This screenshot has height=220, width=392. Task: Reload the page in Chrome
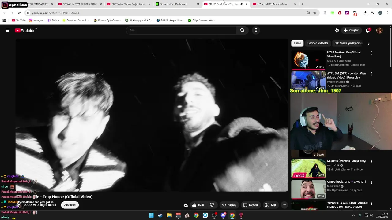[x=19, y=13]
